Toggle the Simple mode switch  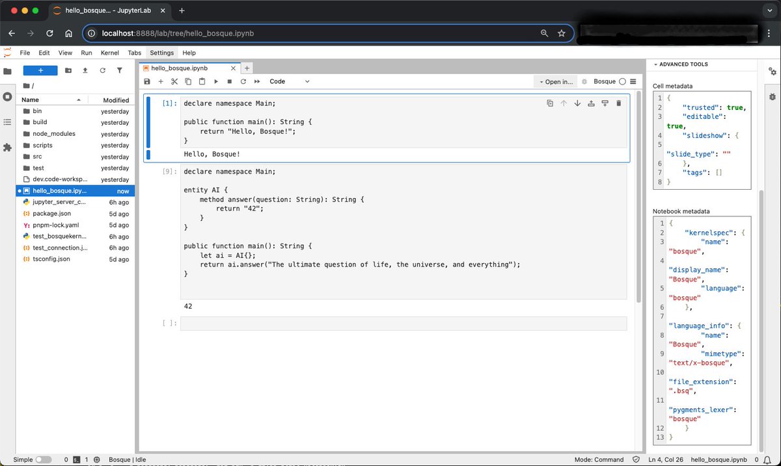coord(43,460)
